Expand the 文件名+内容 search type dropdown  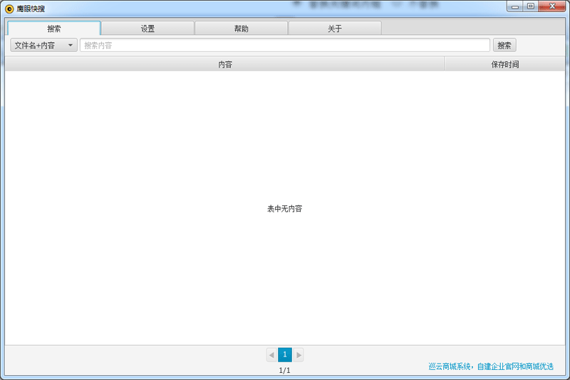click(43, 46)
